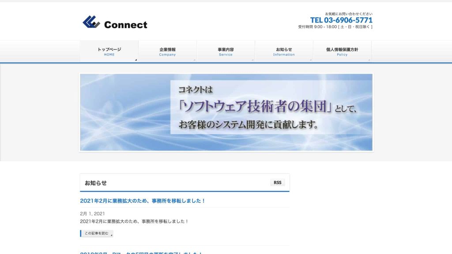
Task: Click the Connect wordmark in header
Action: [x=125, y=25]
